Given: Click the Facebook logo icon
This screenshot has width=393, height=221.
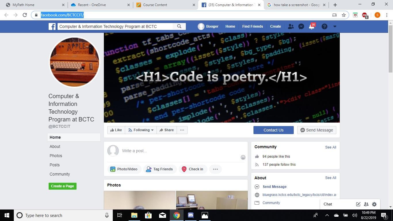Looking at the screenshot, I should coord(52,26).
